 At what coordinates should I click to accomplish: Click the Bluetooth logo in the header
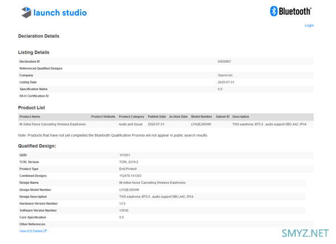[x=291, y=11]
